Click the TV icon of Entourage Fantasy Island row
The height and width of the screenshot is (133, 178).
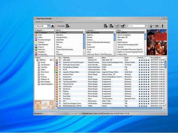pyautogui.click(x=57, y=65)
